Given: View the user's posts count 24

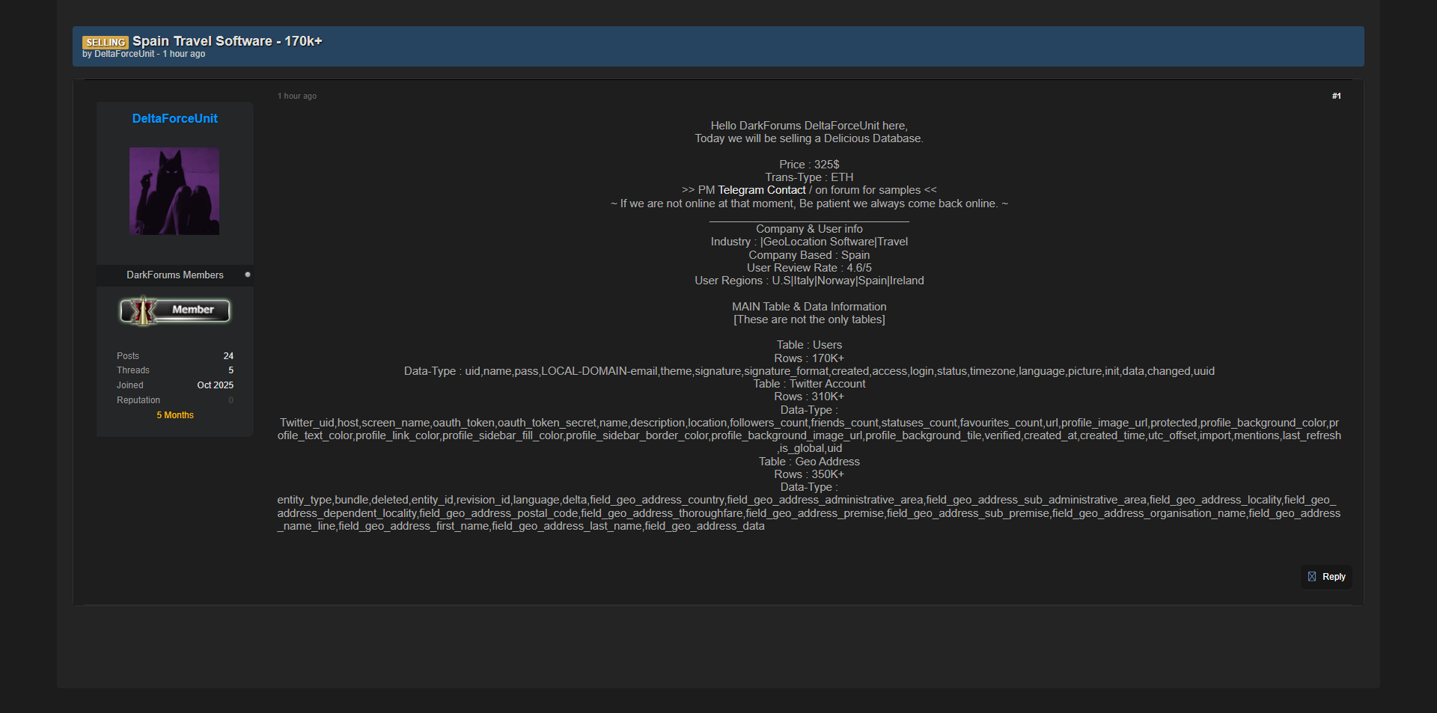Looking at the screenshot, I should pyautogui.click(x=228, y=356).
